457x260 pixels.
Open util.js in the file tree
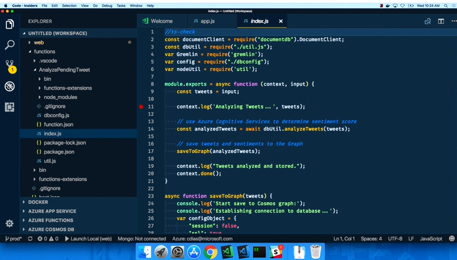click(50, 161)
